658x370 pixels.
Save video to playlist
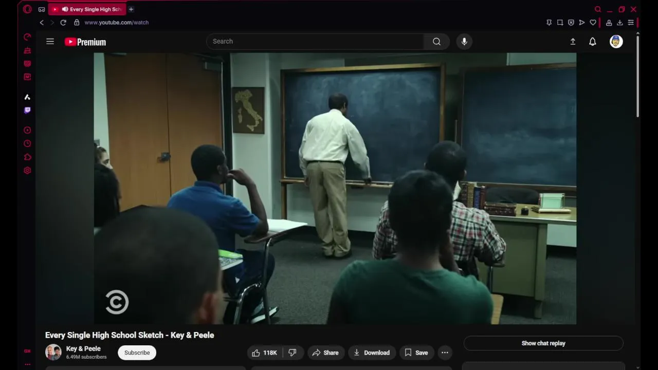tap(416, 353)
